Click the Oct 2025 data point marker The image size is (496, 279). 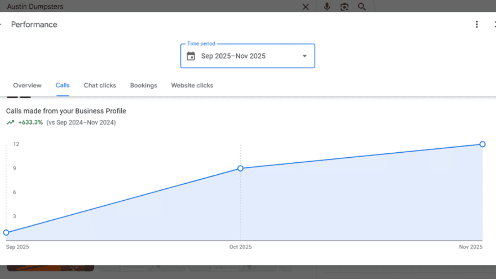click(x=240, y=168)
